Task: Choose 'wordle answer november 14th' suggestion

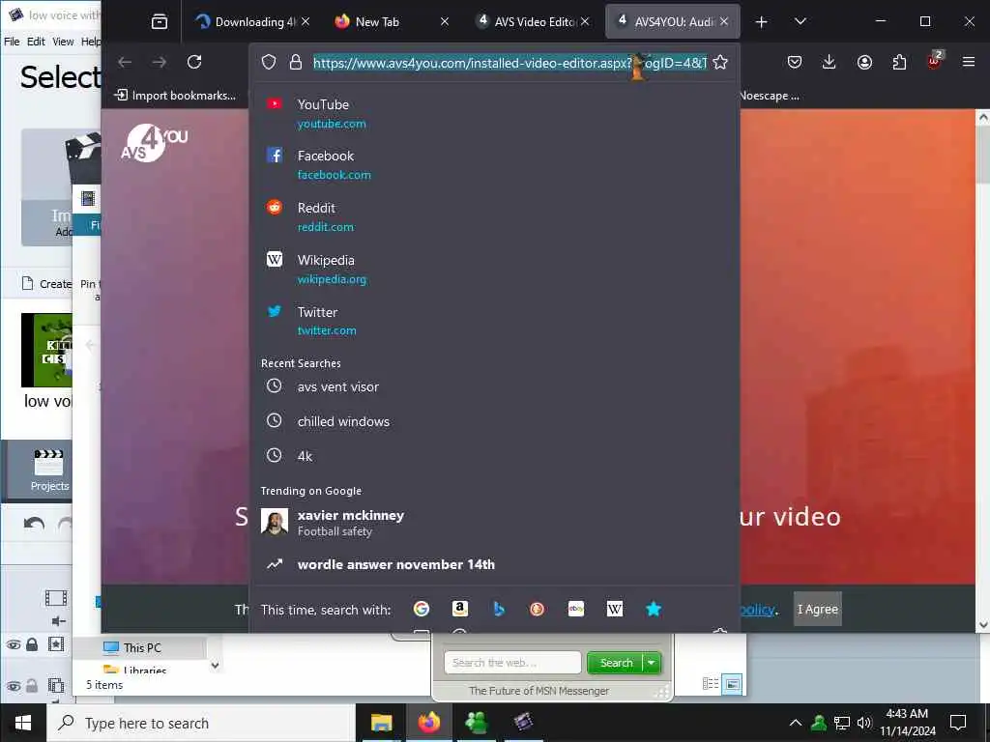Action: pos(494,564)
